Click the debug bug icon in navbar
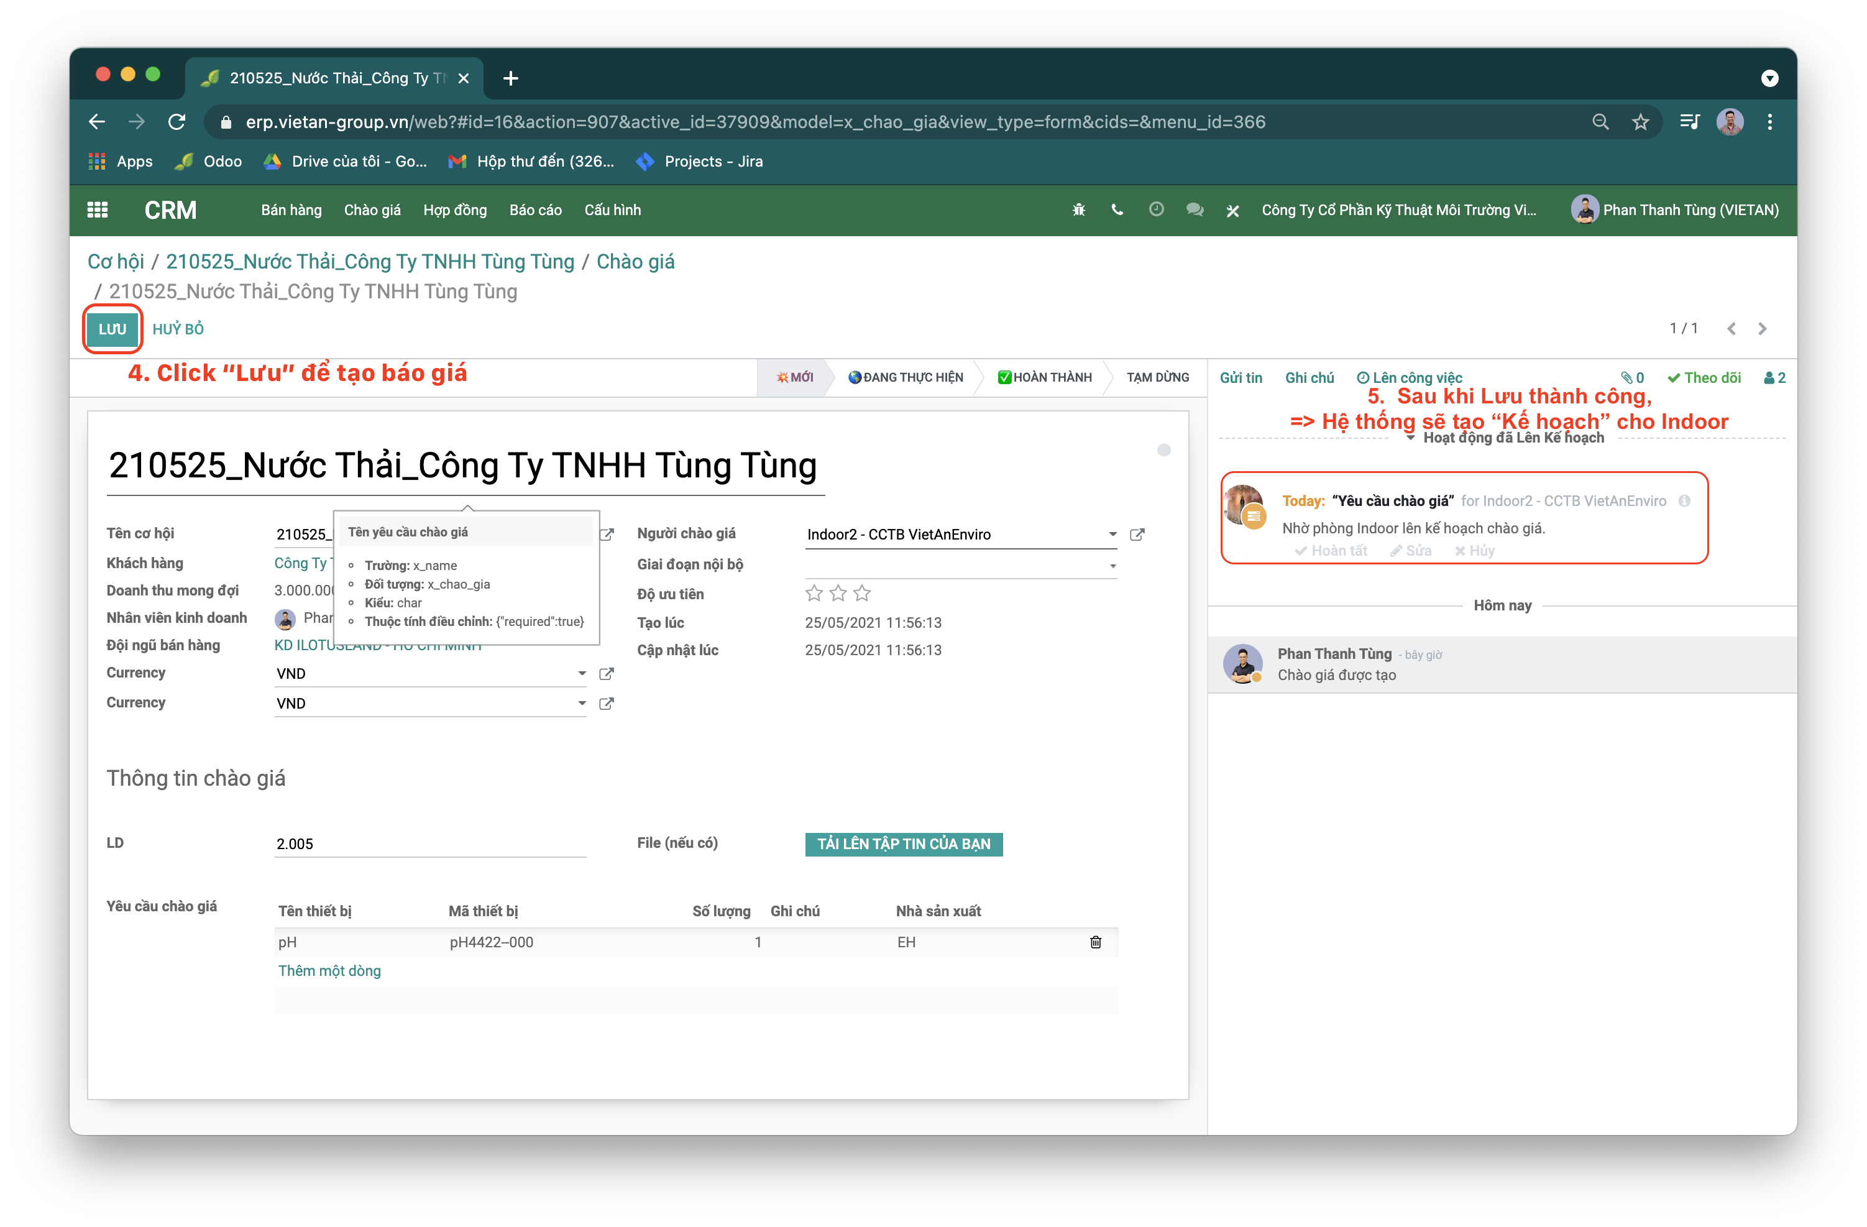 (x=1079, y=209)
